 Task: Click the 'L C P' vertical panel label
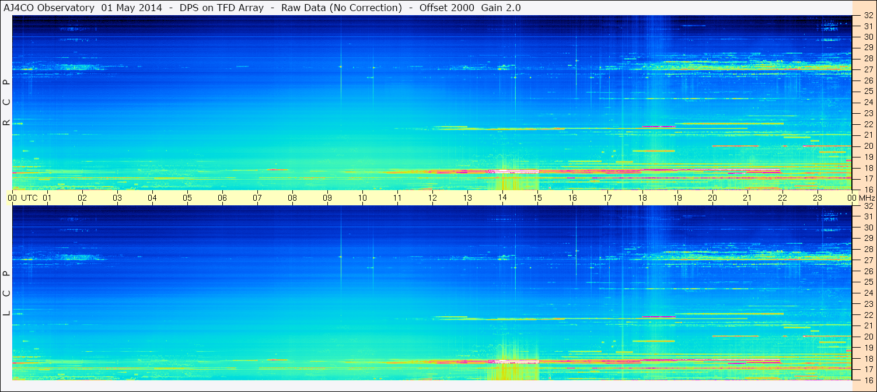pyautogui.click(x=7, y=293)
